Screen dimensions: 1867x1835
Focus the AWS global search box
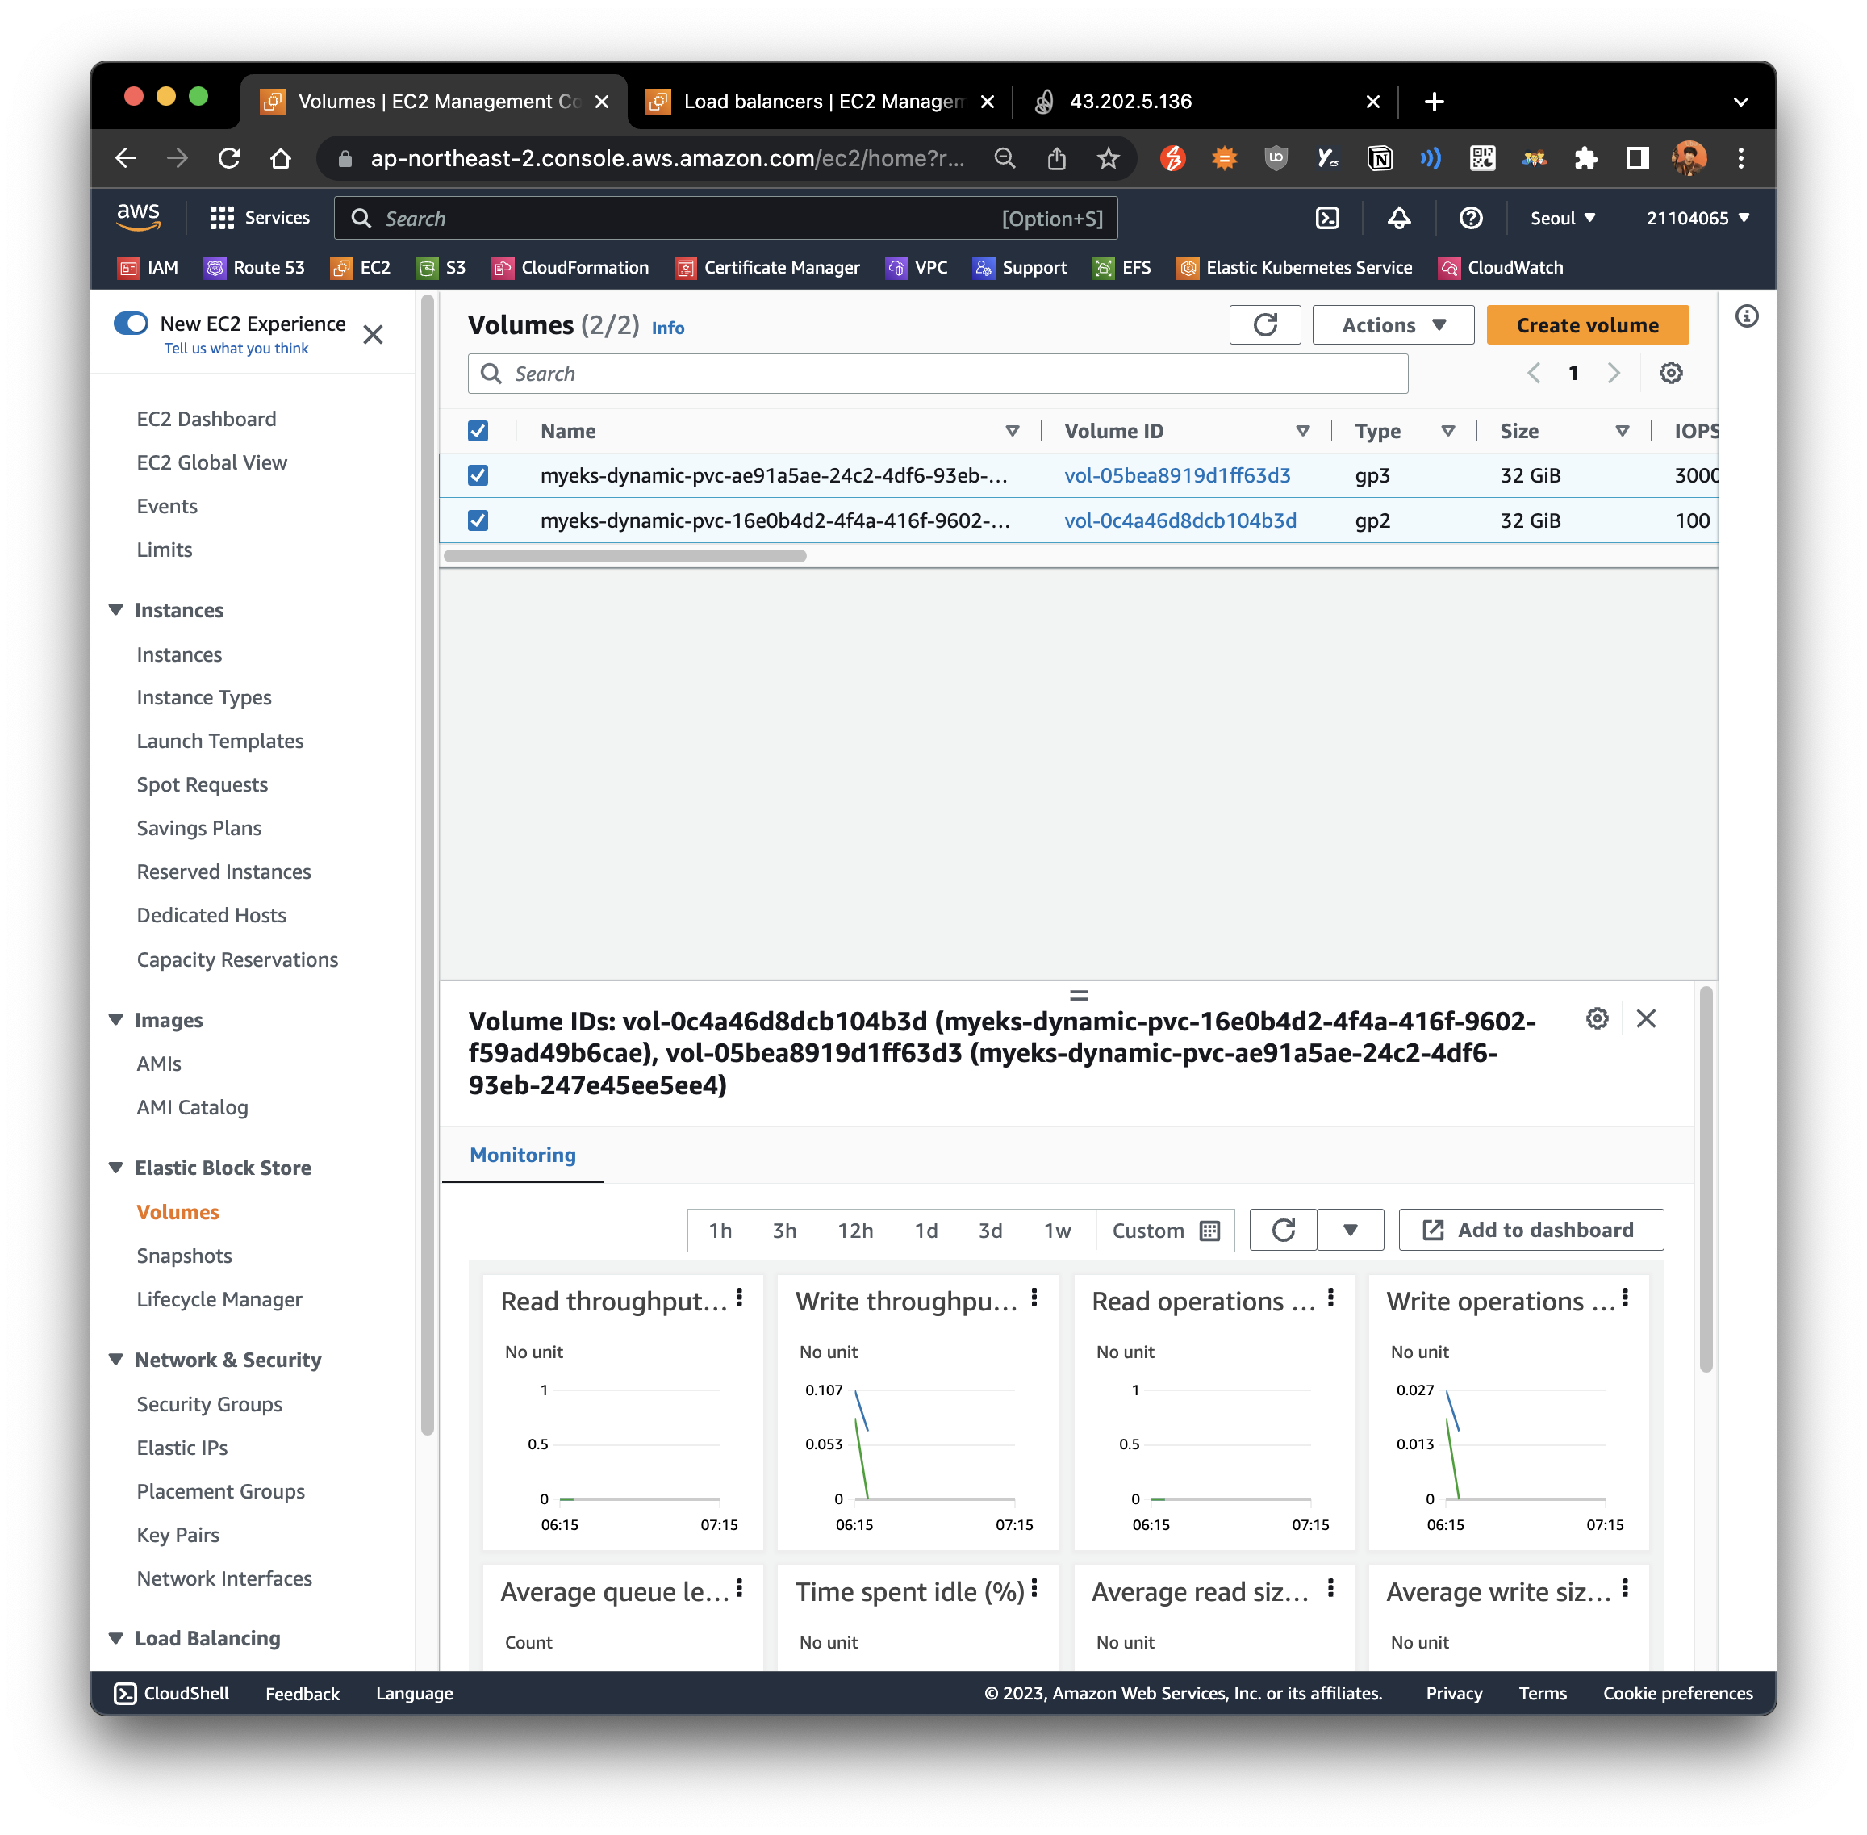point(725,218)
